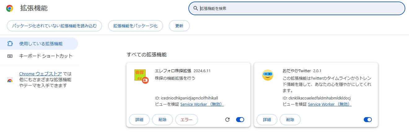Click the おだやかTwitter smiley face icon

[268, 75]
